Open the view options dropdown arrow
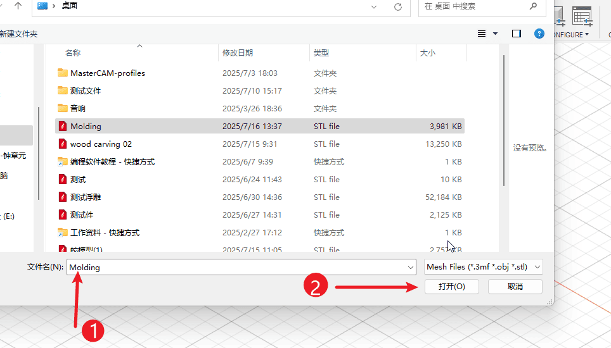The image size is (611, 348). pos(495,34)
